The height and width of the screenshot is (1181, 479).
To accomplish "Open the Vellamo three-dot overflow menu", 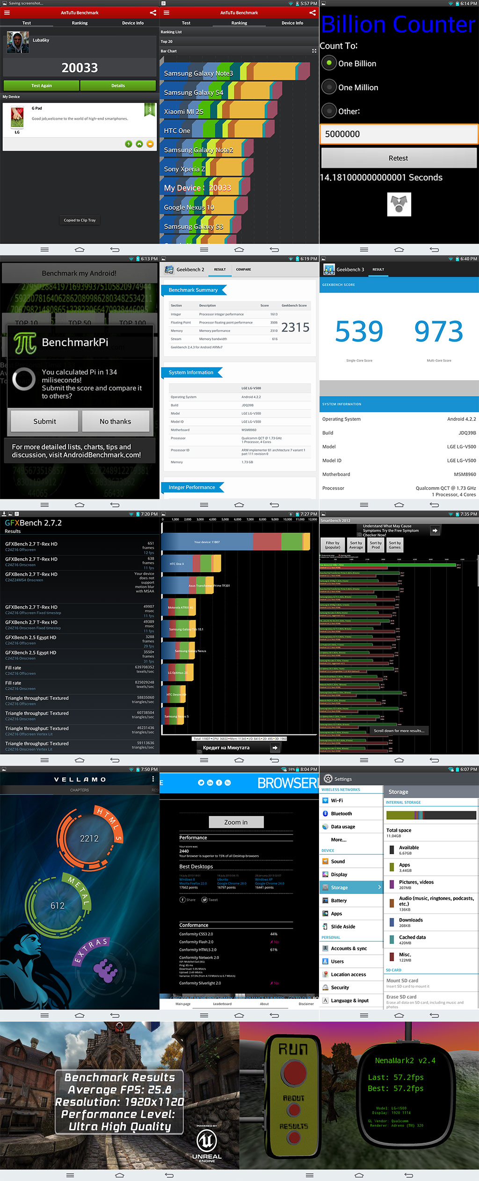I will (153, 779).
